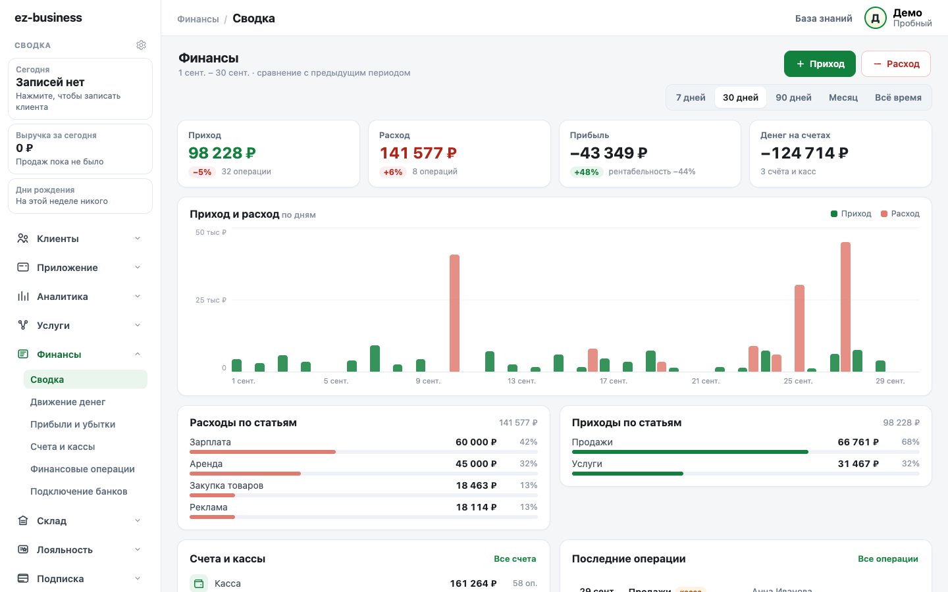Open the Все счета link
948x592 pixels.
tap(515, 558)
